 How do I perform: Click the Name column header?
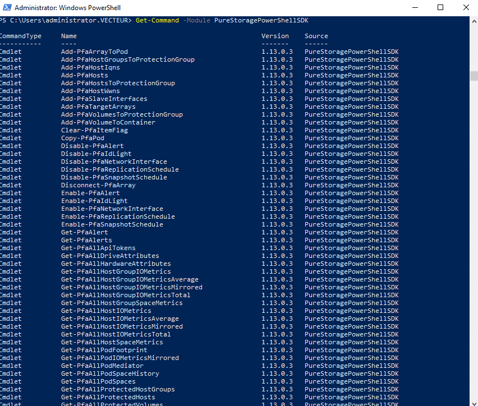coord(68,35)
